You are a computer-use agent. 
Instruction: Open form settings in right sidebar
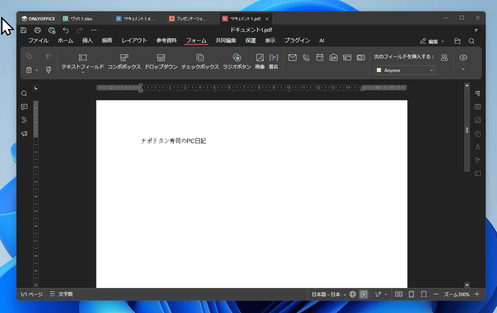point(477,173)
